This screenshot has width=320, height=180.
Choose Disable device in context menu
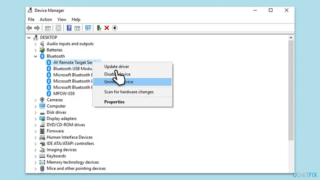133,74
